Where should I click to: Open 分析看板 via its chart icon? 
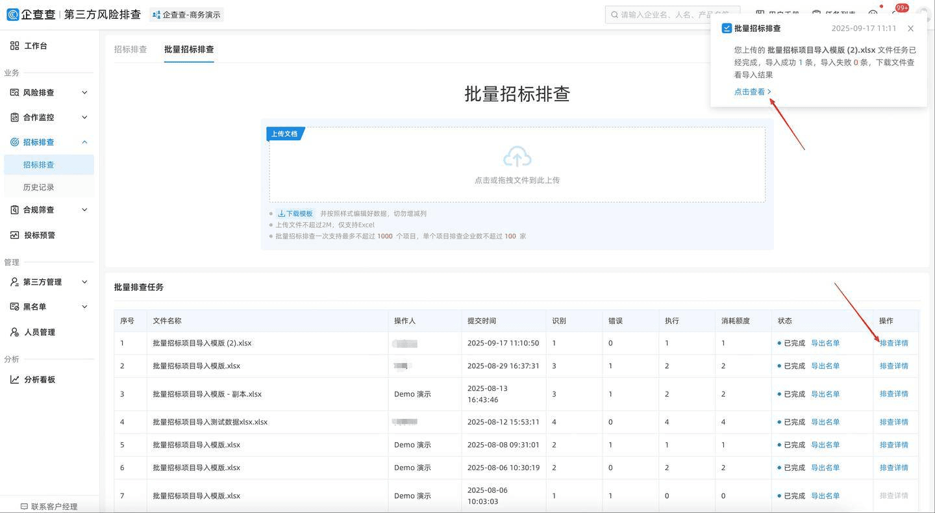click(14, 379)
